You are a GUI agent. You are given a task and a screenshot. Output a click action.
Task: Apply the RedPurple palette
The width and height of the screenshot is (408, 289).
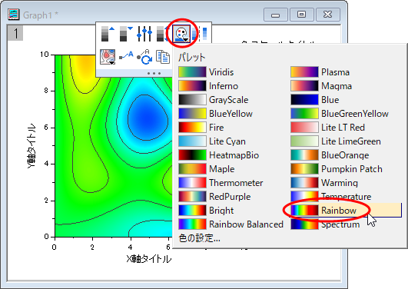click(x=214, y=196)
